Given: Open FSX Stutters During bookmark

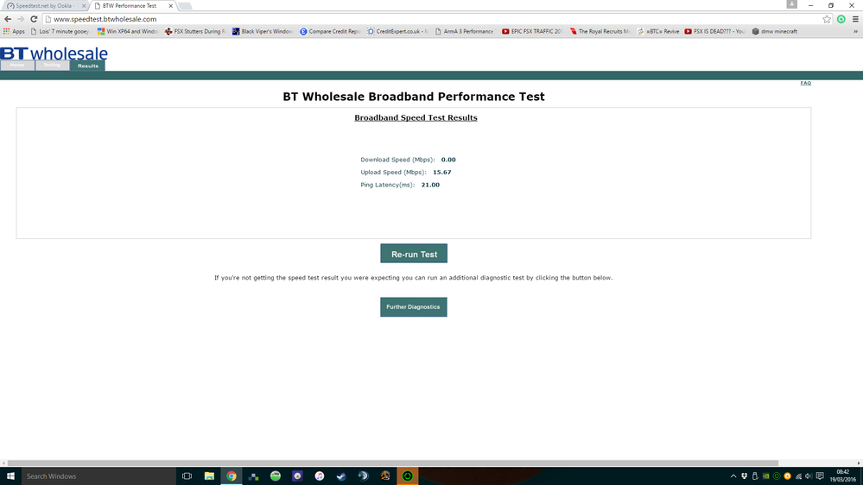Looking at the screenshot, I should [x=195, y=31].
